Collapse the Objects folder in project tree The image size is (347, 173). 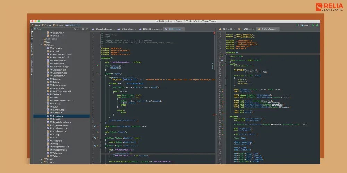point(41,45)
